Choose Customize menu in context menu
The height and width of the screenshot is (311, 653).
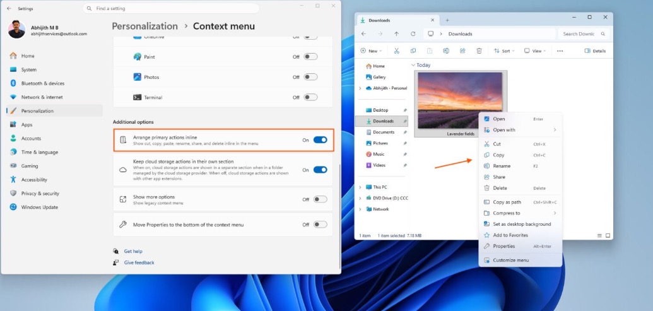[x=521, y=260]
